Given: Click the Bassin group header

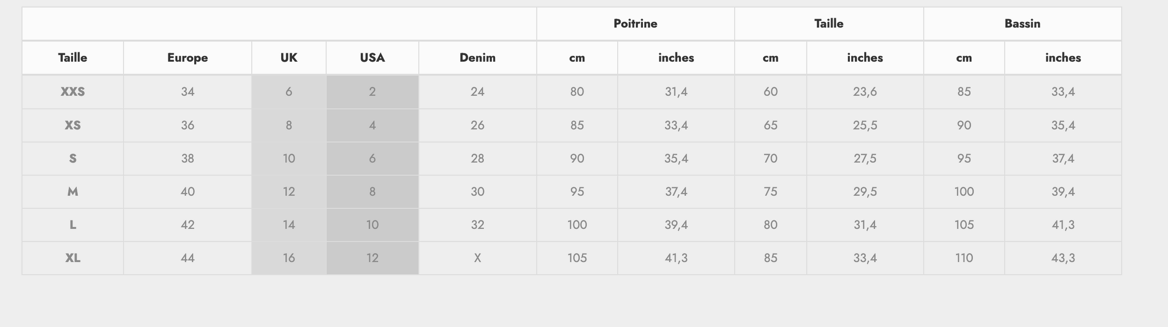Looking at the screenshot, I should tap(1022, 24).
